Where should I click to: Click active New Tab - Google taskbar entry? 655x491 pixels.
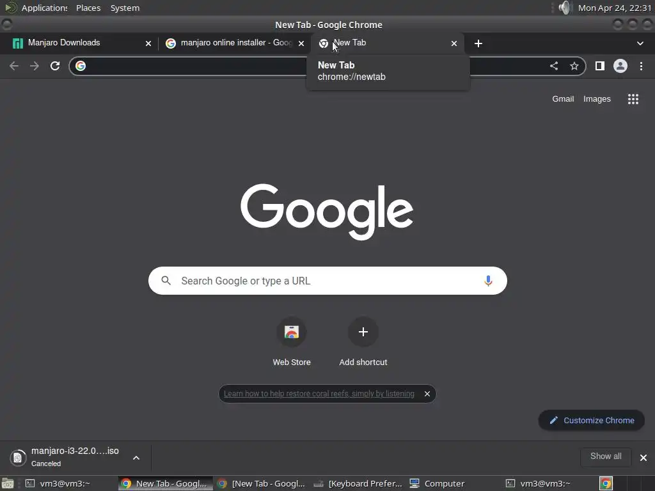tap(165, 483)
